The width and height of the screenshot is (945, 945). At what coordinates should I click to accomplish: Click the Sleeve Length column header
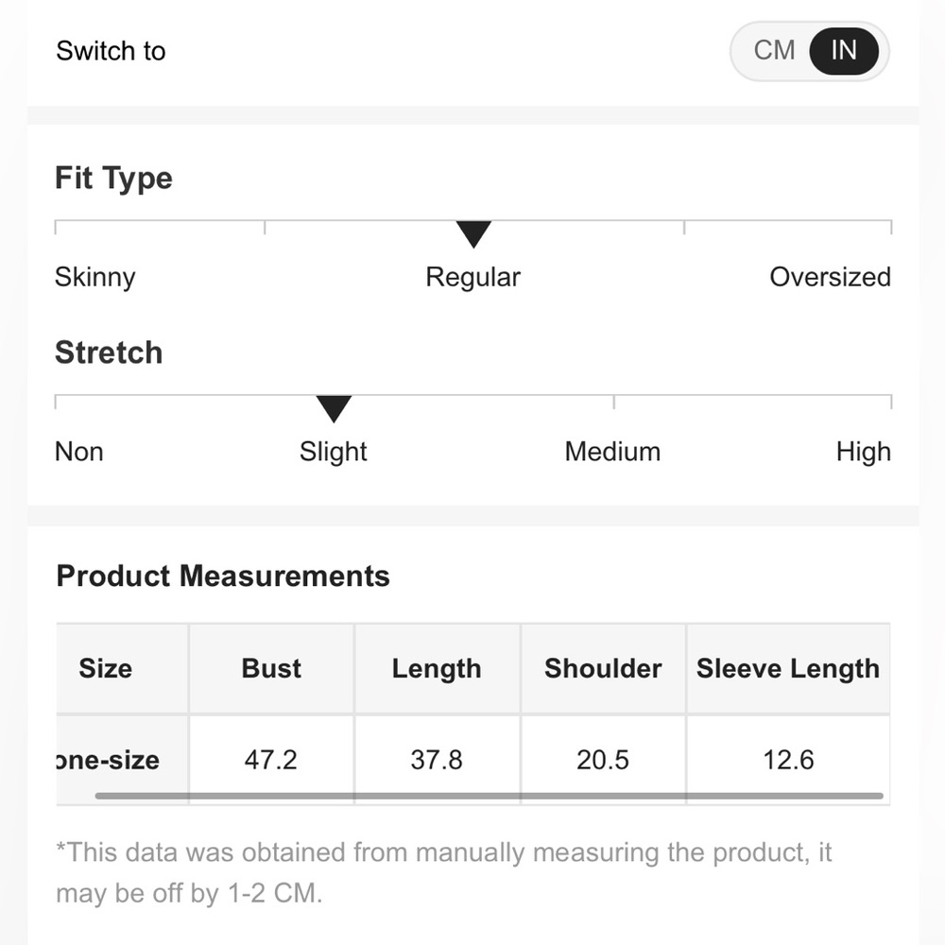pos(788,668)
